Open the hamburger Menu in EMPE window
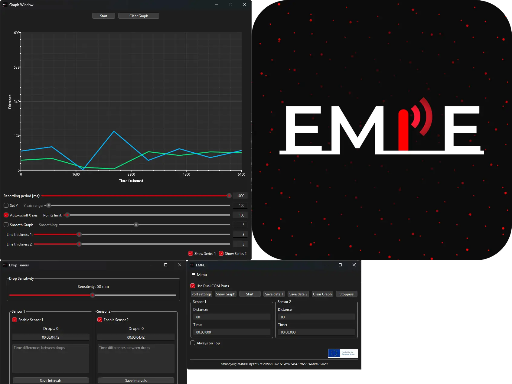Screen dimensions: 512x384 pos(199,275)
